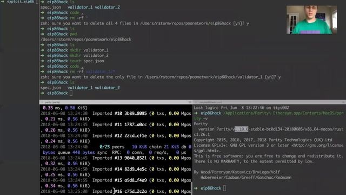
Task: Click the '0 req/s' value in the log
Action: 158,152
